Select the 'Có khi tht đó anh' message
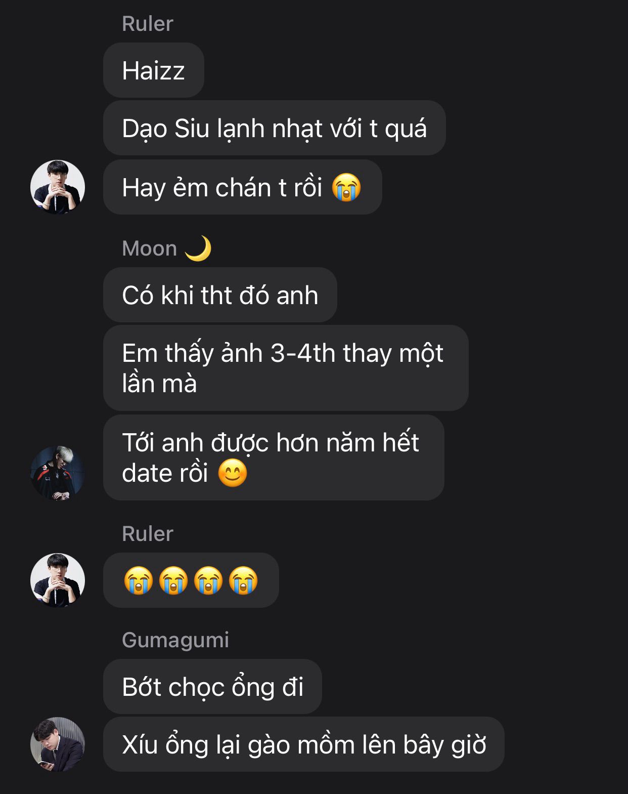 coord(220,295)
